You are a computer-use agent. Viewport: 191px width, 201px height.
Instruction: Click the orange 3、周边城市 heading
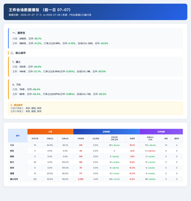(x=16, y=105)
